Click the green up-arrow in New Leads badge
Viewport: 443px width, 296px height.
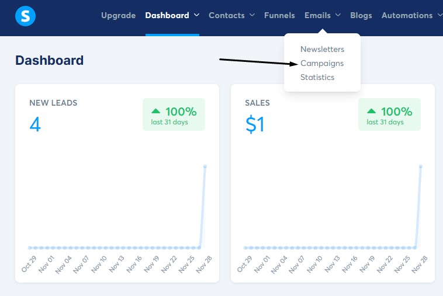155,111
